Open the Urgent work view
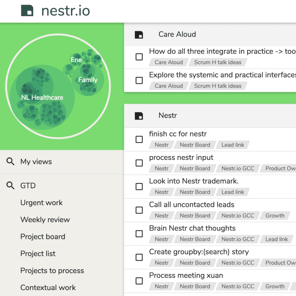Screen dimensions: 296x296 pyautogui.click(x=42, y=203)
